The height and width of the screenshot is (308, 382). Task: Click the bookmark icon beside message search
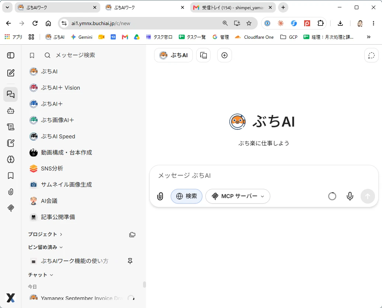click(32, 56)
